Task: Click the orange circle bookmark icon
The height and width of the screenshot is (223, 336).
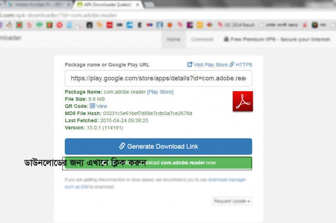Action: (170, 25)
